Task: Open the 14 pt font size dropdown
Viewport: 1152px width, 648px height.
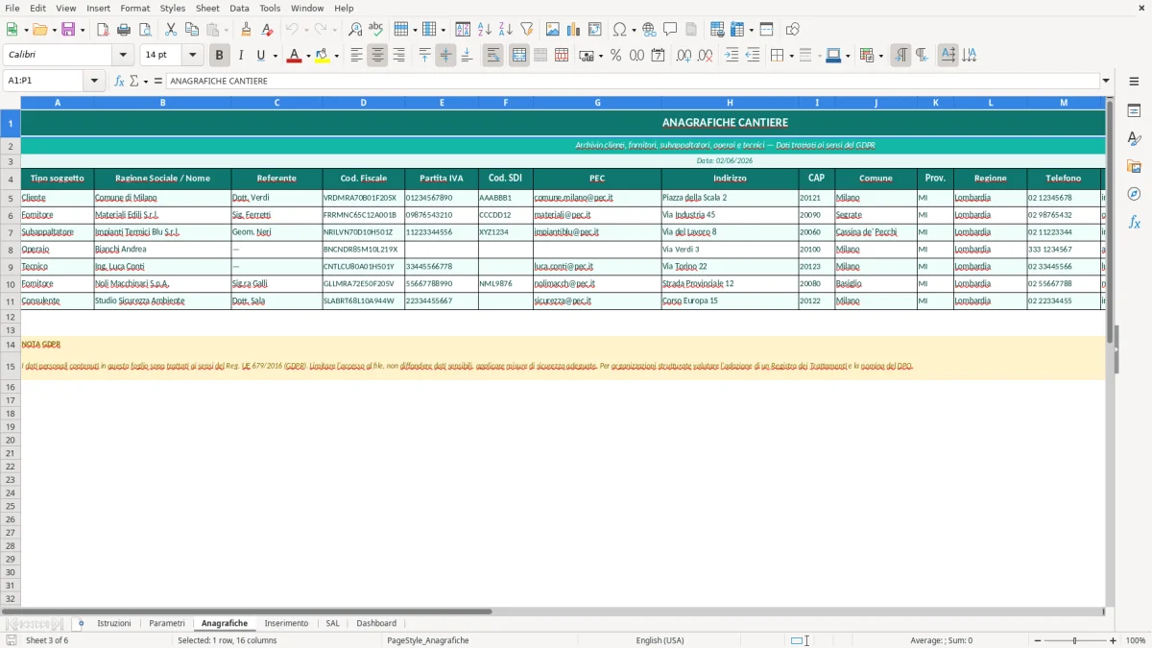Action: click(x=192, y=56)
